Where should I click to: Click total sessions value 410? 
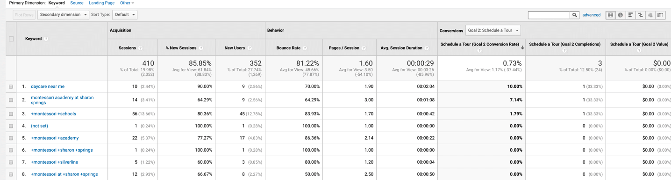pyautogui.click(x=148, y=63)
